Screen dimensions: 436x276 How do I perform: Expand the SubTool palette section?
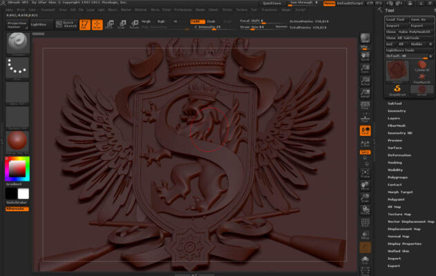point(395,103)
